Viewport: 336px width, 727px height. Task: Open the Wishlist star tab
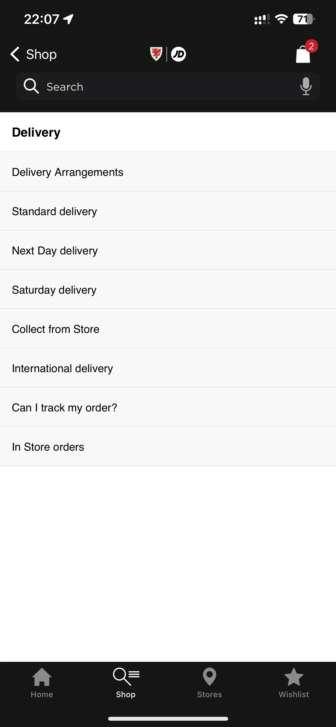pyautogui.click(x=294, y=683)
